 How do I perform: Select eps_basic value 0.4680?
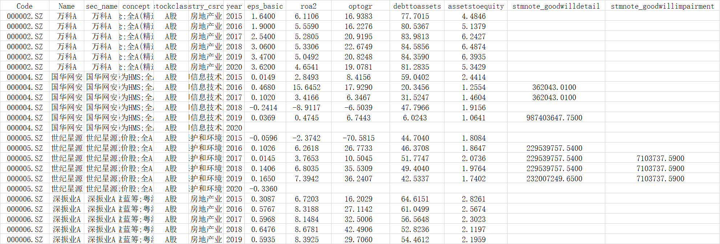263,87
